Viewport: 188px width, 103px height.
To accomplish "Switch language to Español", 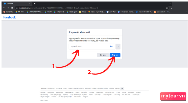I will (x=94, y=89).
